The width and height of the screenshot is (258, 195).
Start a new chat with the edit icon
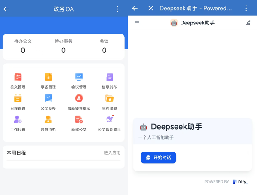point(248,23)
